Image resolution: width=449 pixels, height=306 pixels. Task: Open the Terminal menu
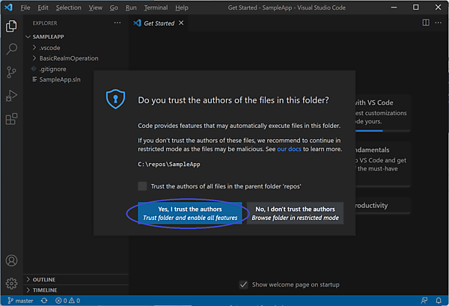[156, 7]
